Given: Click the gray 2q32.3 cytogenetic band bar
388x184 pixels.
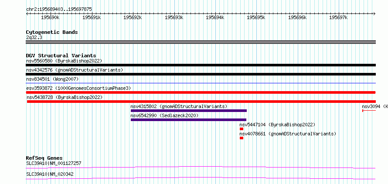Looking at the screenshot, I should (x=201, y=42).
